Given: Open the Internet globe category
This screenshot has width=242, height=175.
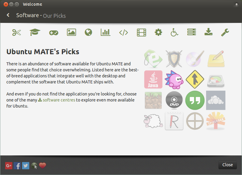Looking at the screenshot, I should tap(88, 32).
